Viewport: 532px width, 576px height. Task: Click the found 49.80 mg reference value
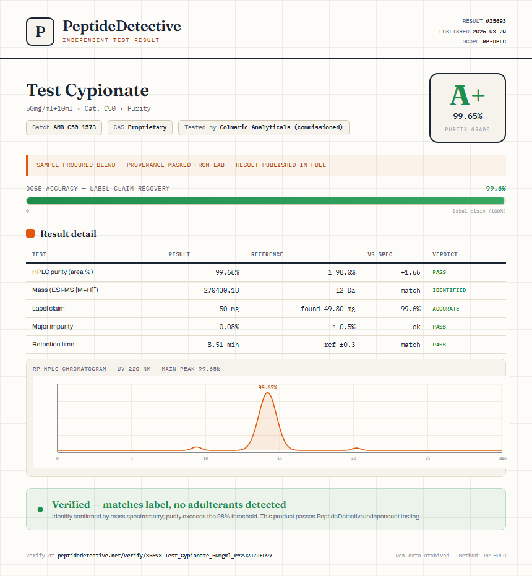(x=328, y=309)
